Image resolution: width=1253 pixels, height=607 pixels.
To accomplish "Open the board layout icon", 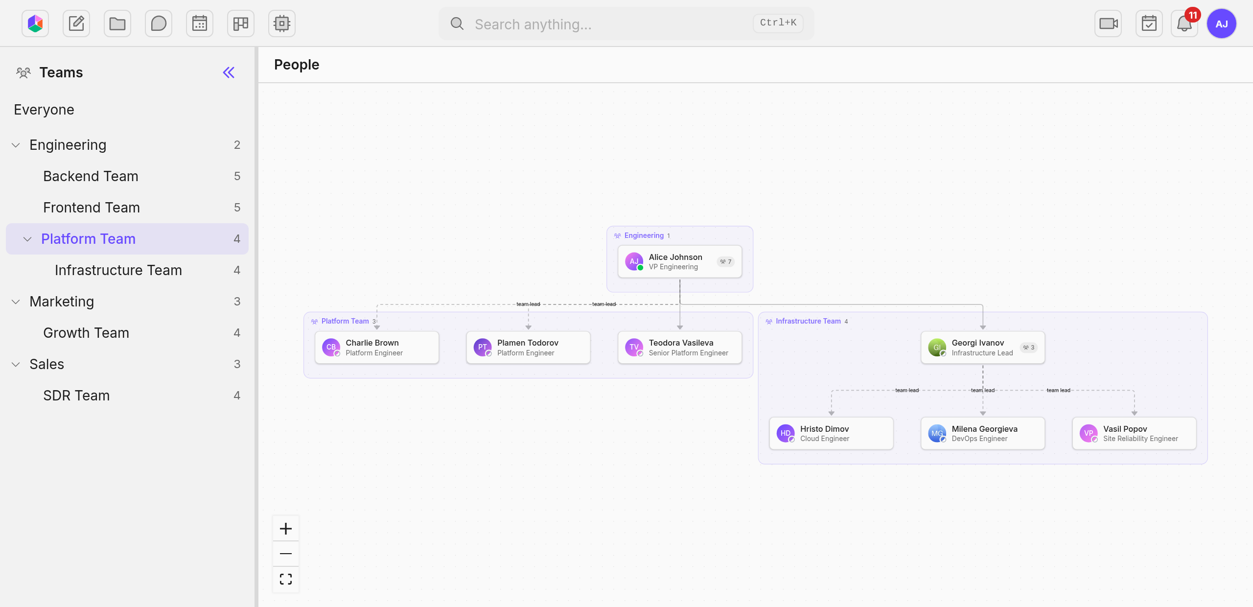I will (241, 23).
